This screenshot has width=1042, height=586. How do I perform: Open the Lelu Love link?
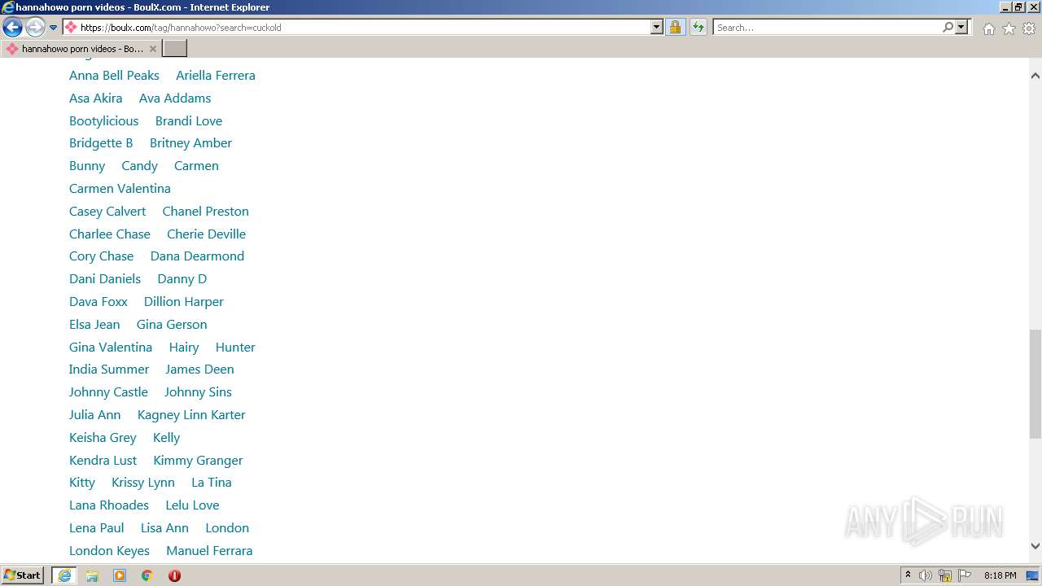(x=192, y=505)
